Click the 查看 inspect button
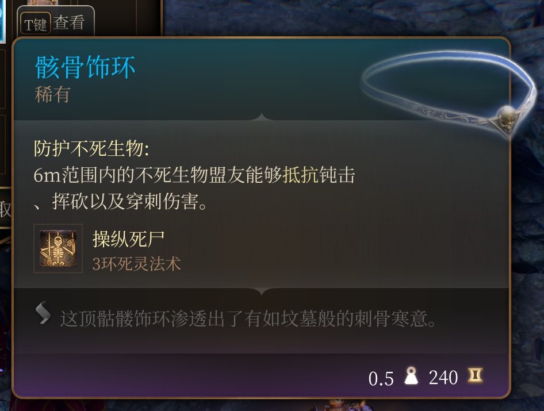Image resolution: width=544 pixels, height=411 pixels. point(69,23)
